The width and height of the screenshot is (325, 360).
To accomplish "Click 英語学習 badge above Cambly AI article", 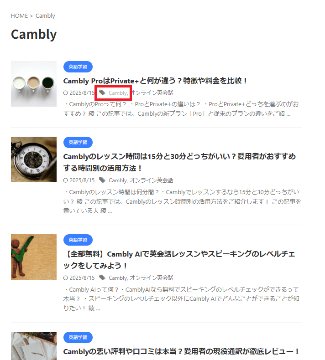I will (78, 240).
